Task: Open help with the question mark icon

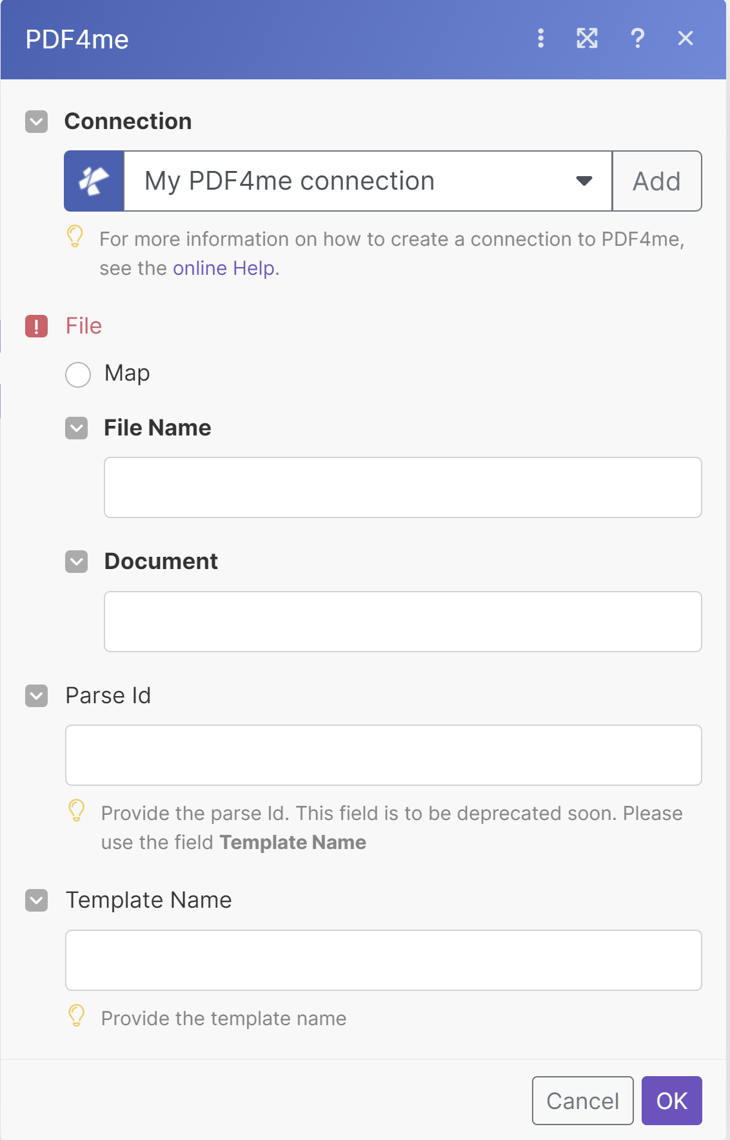Action: click(x=637, y=39)
